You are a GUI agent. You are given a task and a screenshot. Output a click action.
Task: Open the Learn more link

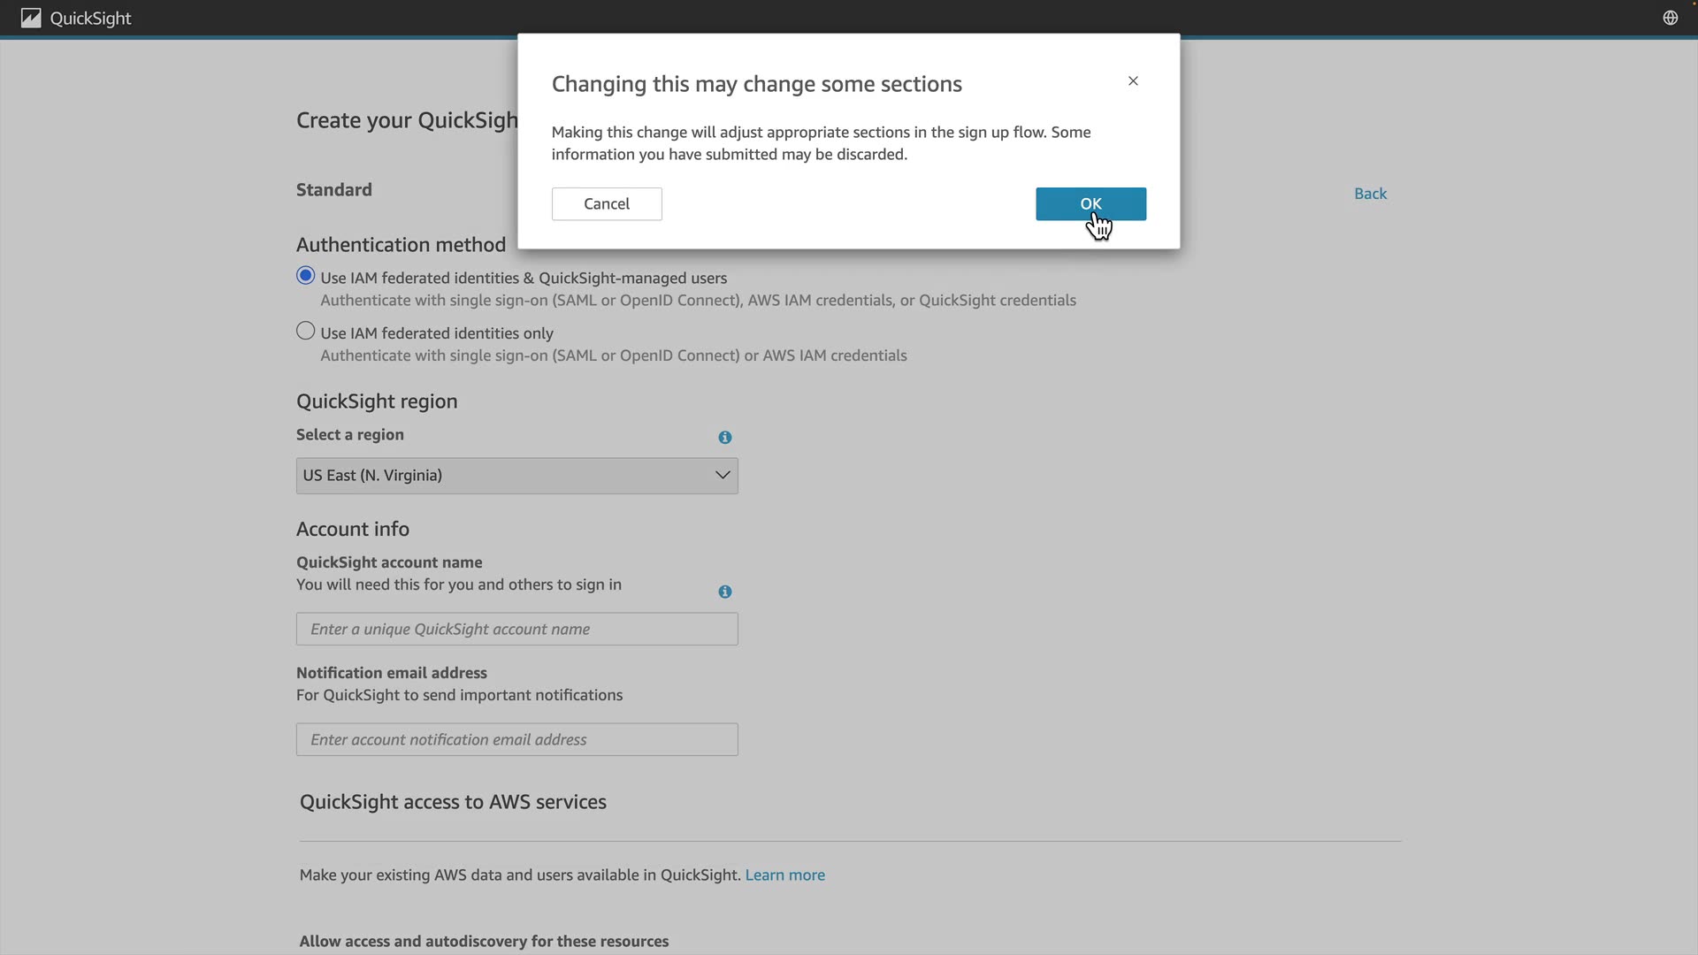(784, 875)
